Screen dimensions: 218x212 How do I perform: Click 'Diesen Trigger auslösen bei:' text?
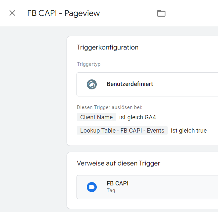109,107
